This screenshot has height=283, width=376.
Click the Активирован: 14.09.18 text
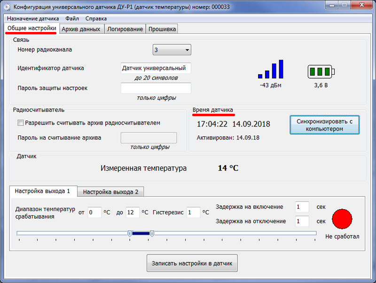[x=228, y=138]
